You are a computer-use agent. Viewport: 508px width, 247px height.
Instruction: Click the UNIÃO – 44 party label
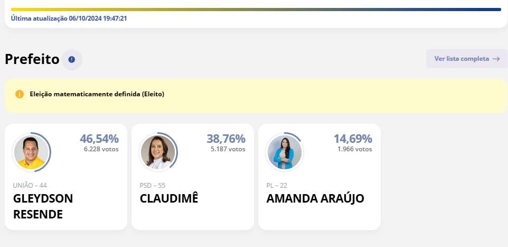30,185
